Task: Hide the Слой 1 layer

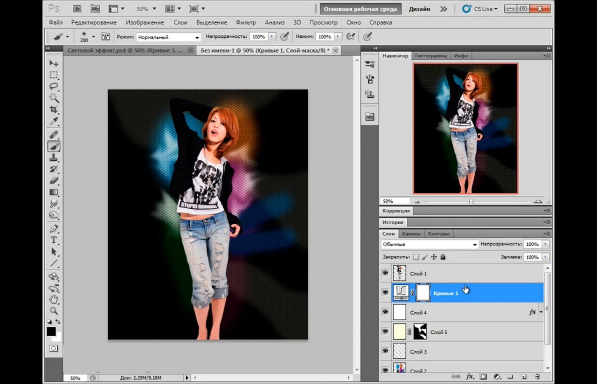Action: [x=385, y=274]
